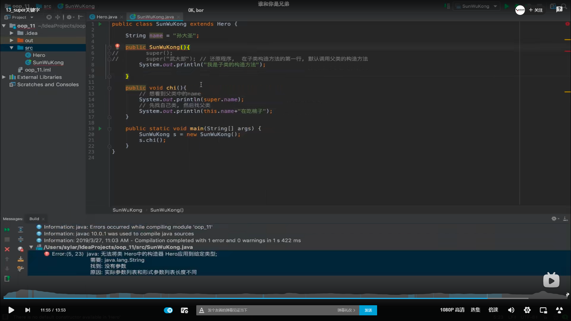This screenshot has height=321, width=571.
Task: Collapse the src folder
Action: click(11, 48)
